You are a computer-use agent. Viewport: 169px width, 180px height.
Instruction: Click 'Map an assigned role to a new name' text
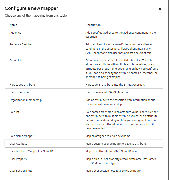click(x=108, y=136)
